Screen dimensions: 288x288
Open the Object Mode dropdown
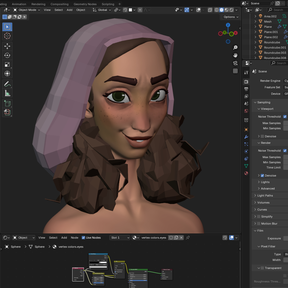[x=27, y=10]
